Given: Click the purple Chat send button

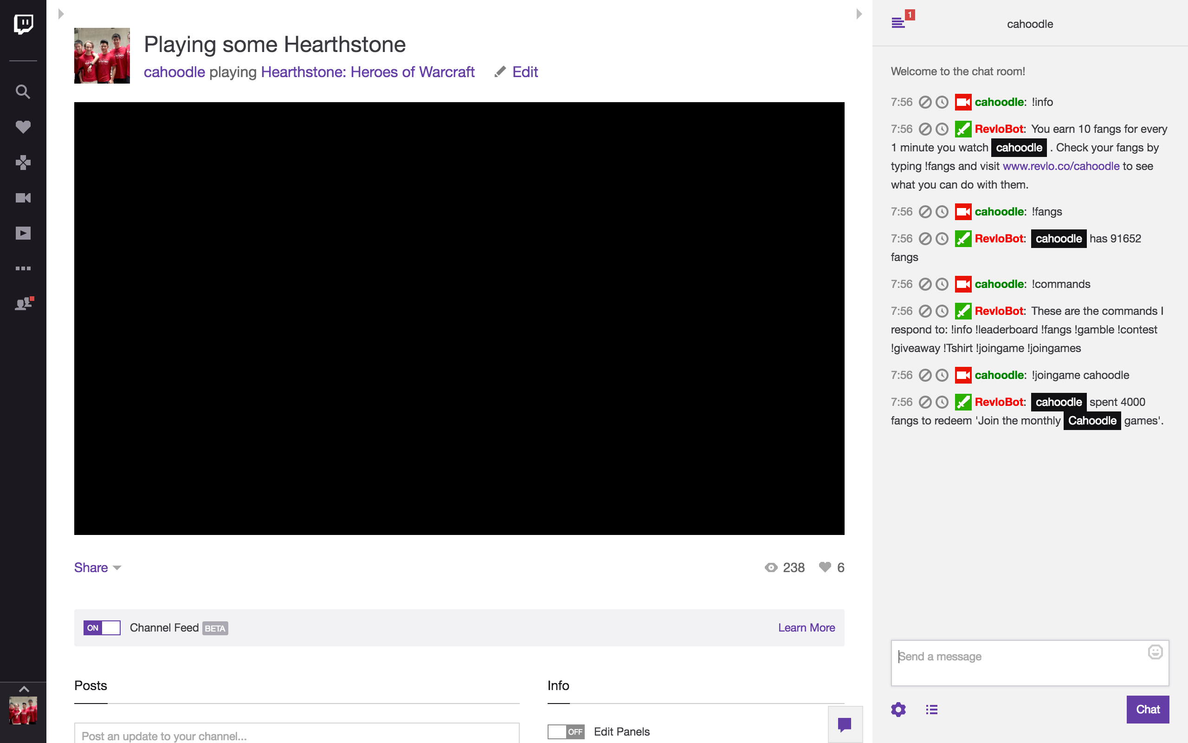Looking at the screenshot, I should pyautogui.click(x=1147, y=709).
